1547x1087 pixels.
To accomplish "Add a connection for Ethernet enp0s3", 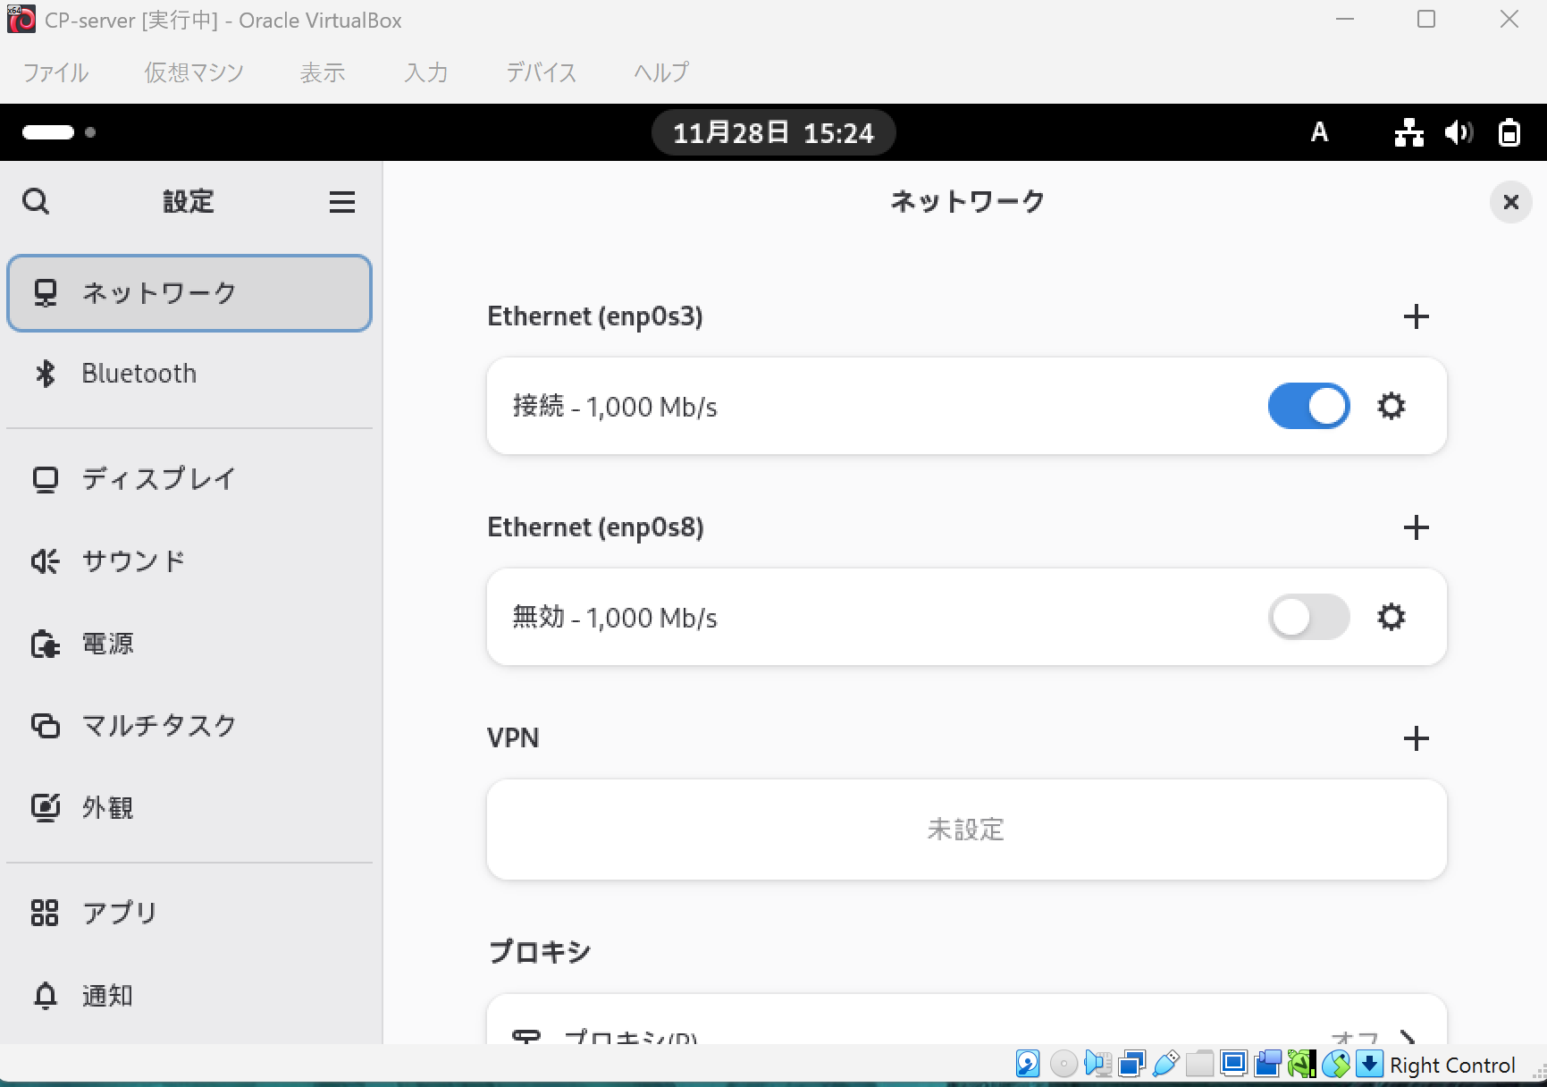I will tap(1416, 316).
